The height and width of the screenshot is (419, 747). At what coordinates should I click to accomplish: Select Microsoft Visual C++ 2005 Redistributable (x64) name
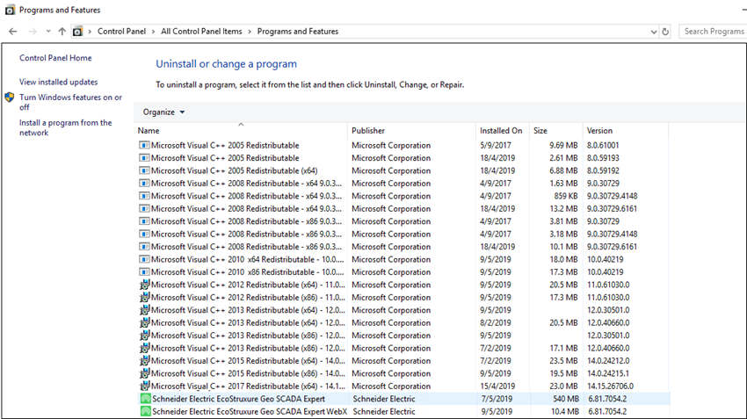click(235, 170)
